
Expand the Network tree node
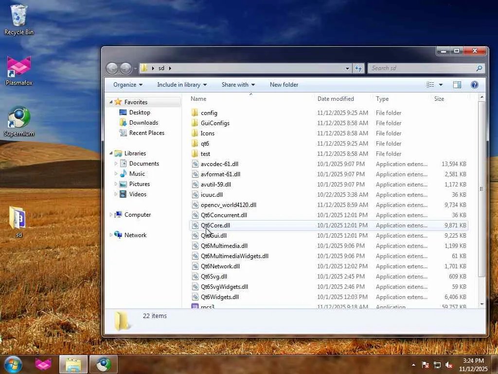[x=111, y=235]
